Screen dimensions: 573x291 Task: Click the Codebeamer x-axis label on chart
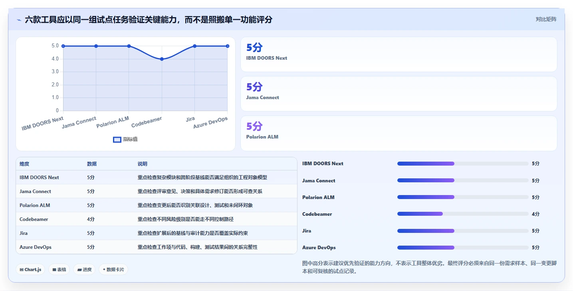point(147,122)
